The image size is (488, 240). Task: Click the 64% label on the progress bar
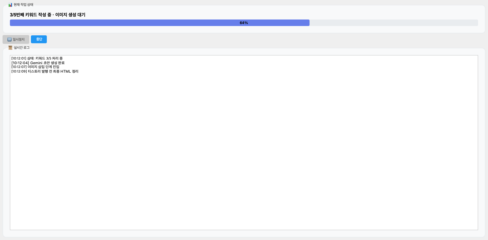[x=244, y=23]
